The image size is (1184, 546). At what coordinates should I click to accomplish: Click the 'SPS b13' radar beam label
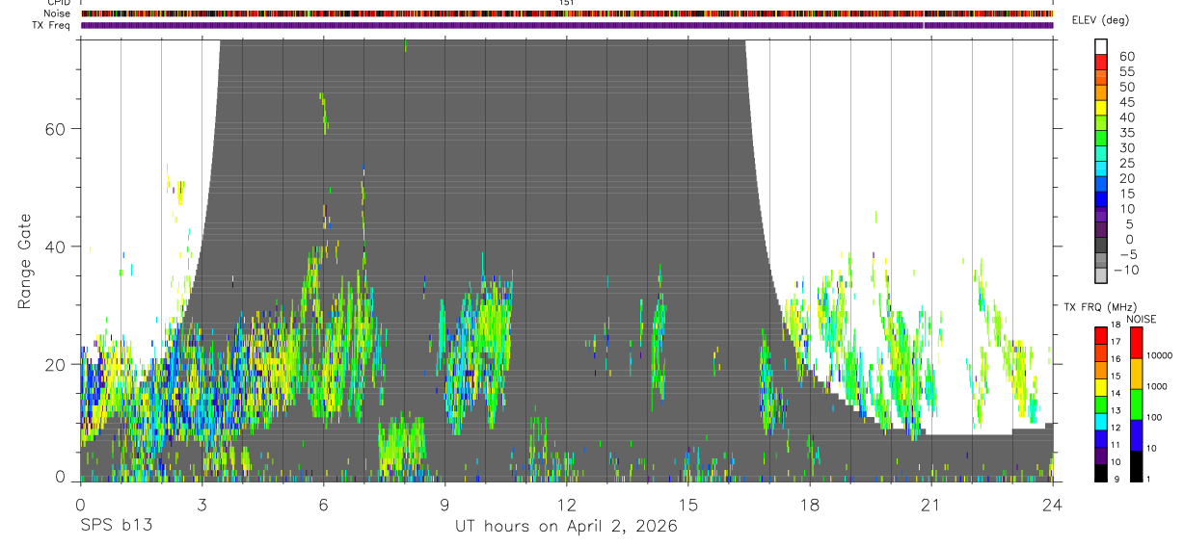point(116,527)
